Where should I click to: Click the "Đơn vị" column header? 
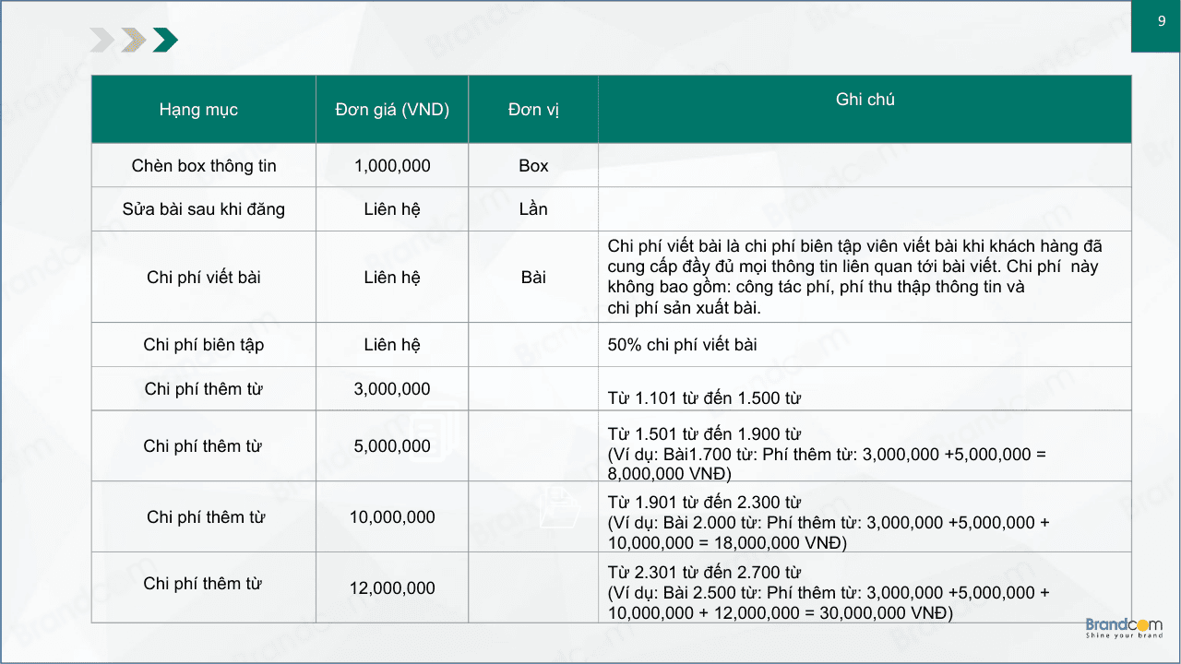533,110
